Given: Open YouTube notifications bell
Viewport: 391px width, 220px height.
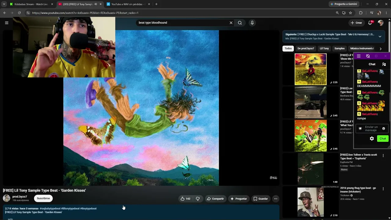Looking at the screenshot, I should point(370,23).
